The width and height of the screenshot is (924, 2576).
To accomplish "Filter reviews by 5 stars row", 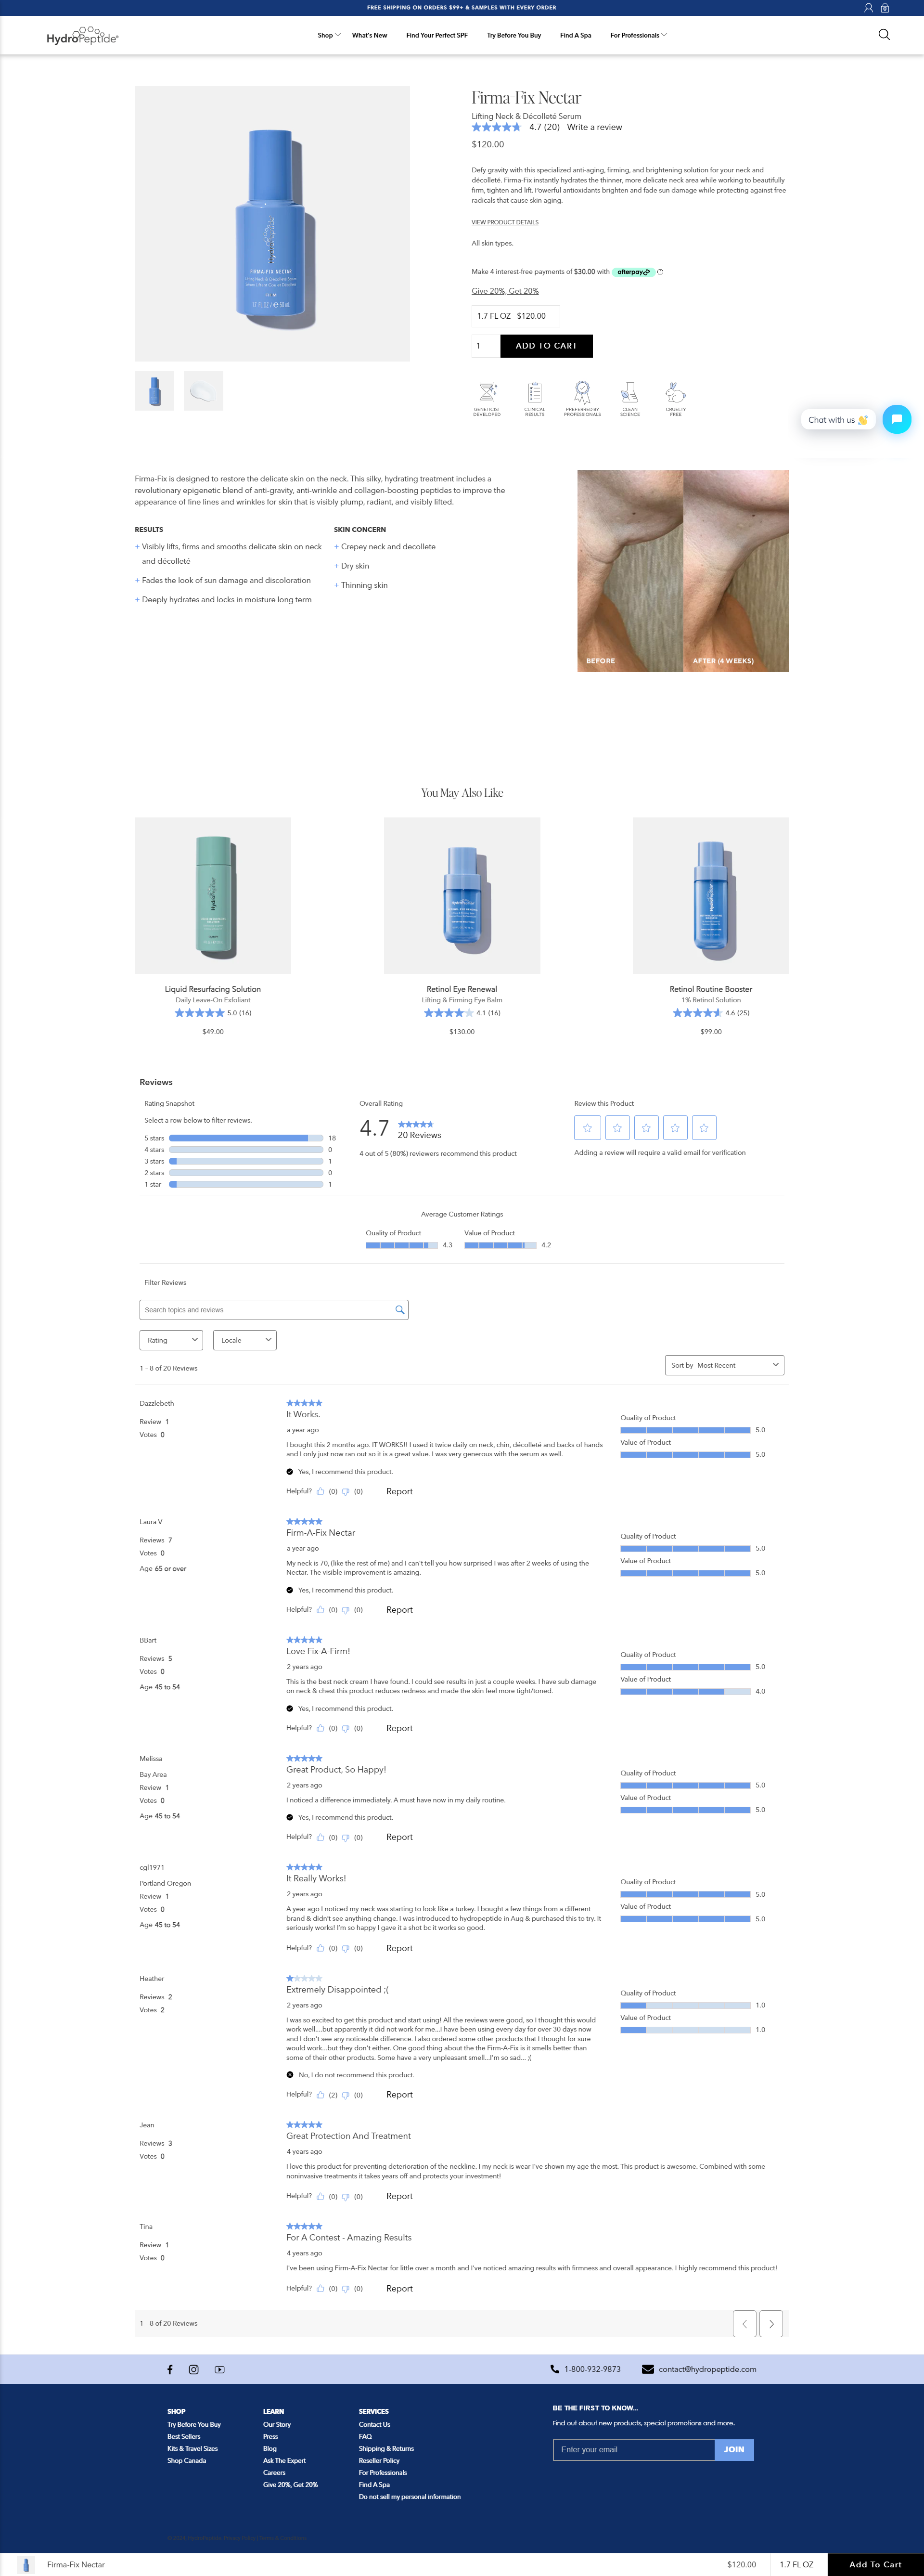I will coord(240,1138).
